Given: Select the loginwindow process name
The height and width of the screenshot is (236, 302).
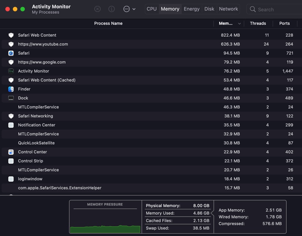Looking at the screenshot, I should pyautogui.click(x=30, y=179).
